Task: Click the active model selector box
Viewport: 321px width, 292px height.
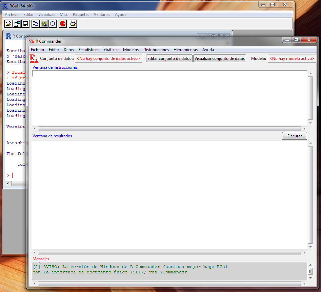Action: tap(292, 59)
